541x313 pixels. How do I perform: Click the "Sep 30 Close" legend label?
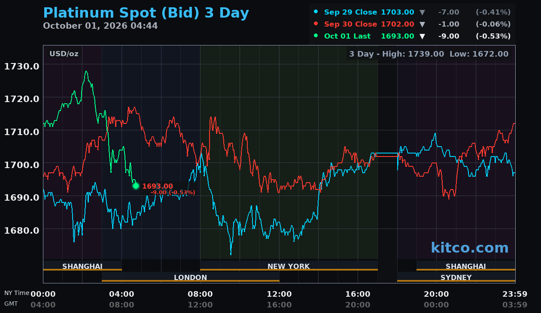[350, 24]
